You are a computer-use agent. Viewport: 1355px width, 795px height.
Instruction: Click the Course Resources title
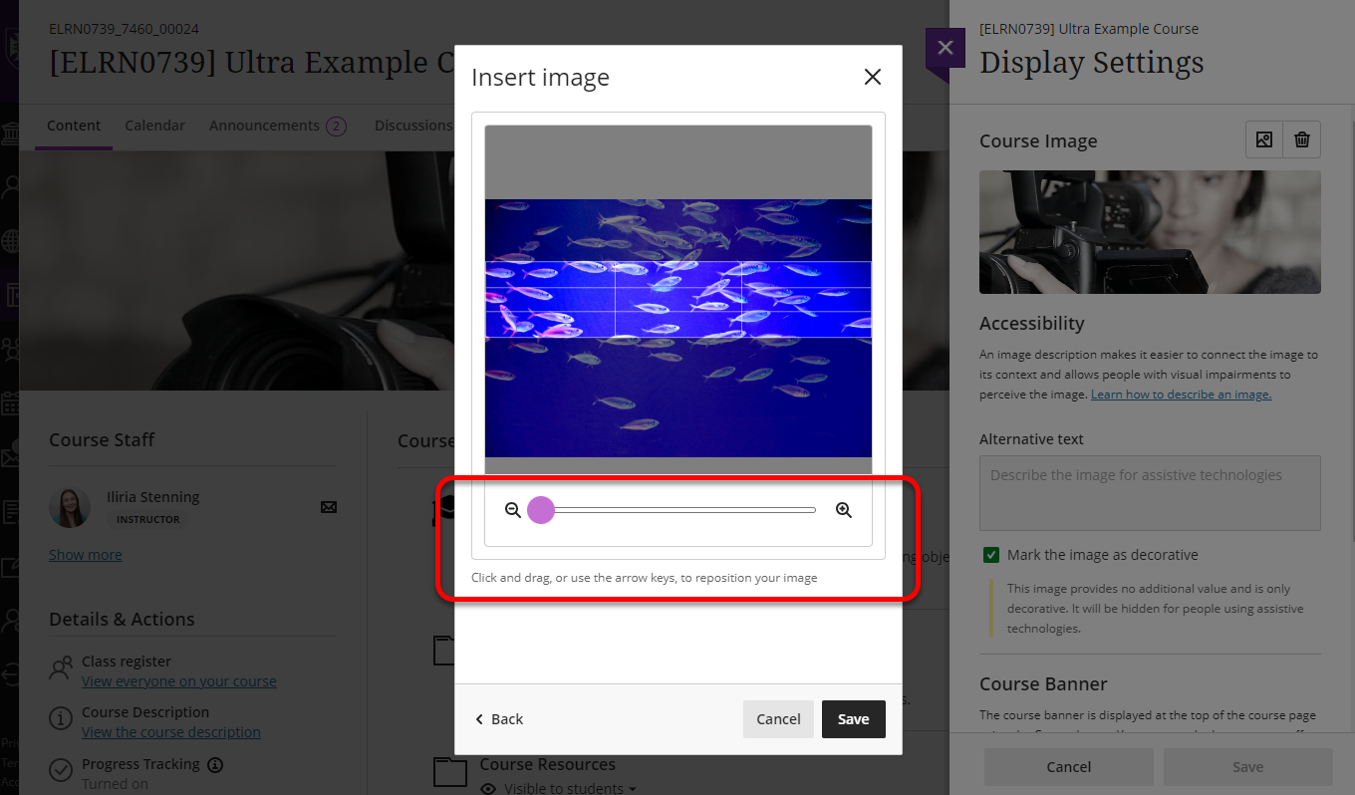click(x=547, y=764)
